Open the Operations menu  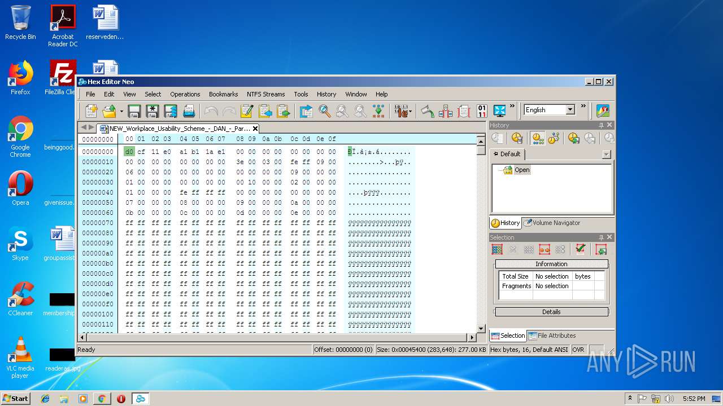[x=185, y=94]
